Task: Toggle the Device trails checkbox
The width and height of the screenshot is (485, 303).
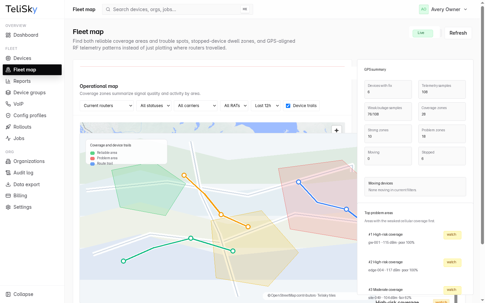Action: tap(288, 106)
